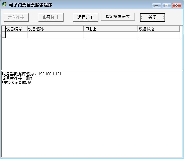
Task: Maximize the ticket service window
Action: 166,5
